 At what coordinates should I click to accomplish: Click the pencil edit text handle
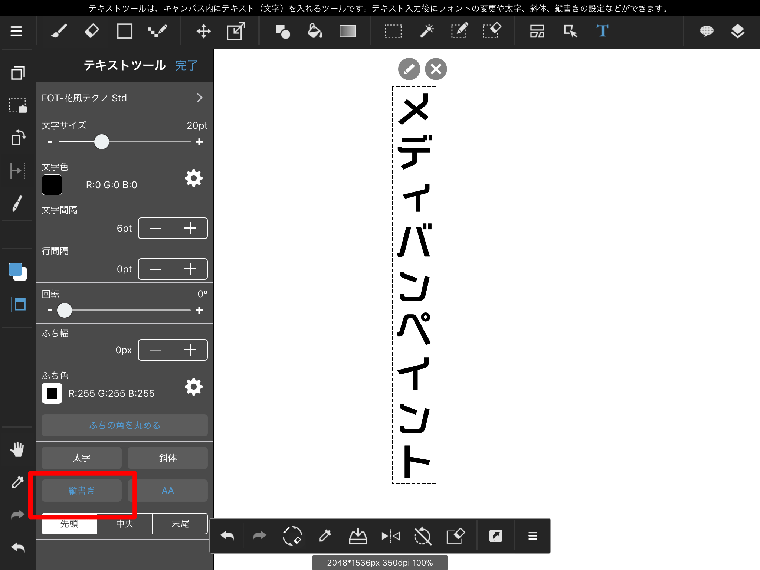click(409, 69)
